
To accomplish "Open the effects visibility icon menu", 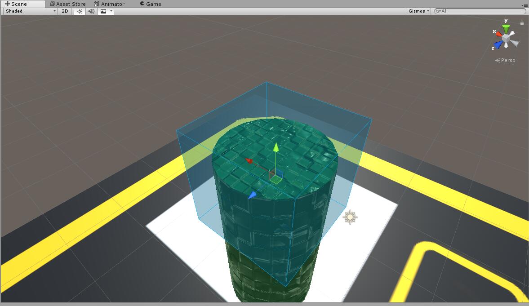I will (x=110, y=11).
